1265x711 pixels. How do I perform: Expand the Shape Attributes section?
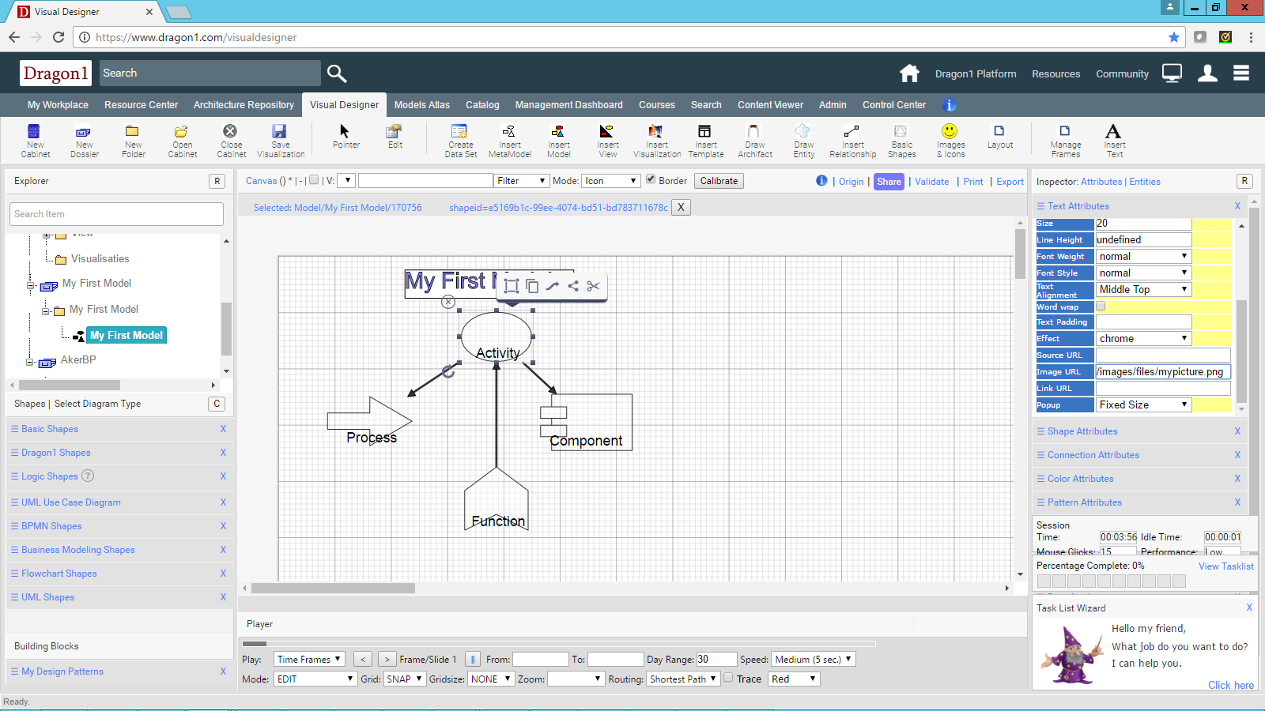[x=1082, y=431]
